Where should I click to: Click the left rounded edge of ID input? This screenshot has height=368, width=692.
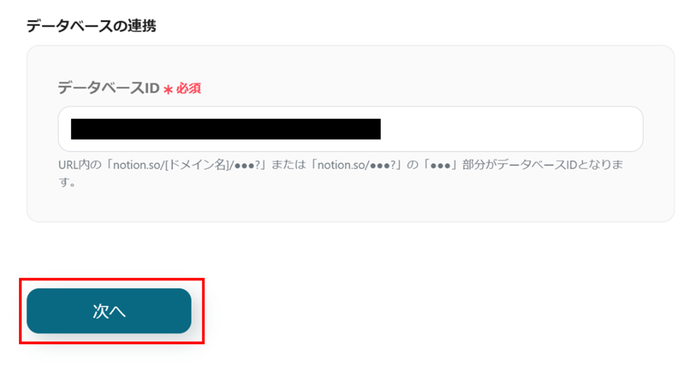point(64,129)
